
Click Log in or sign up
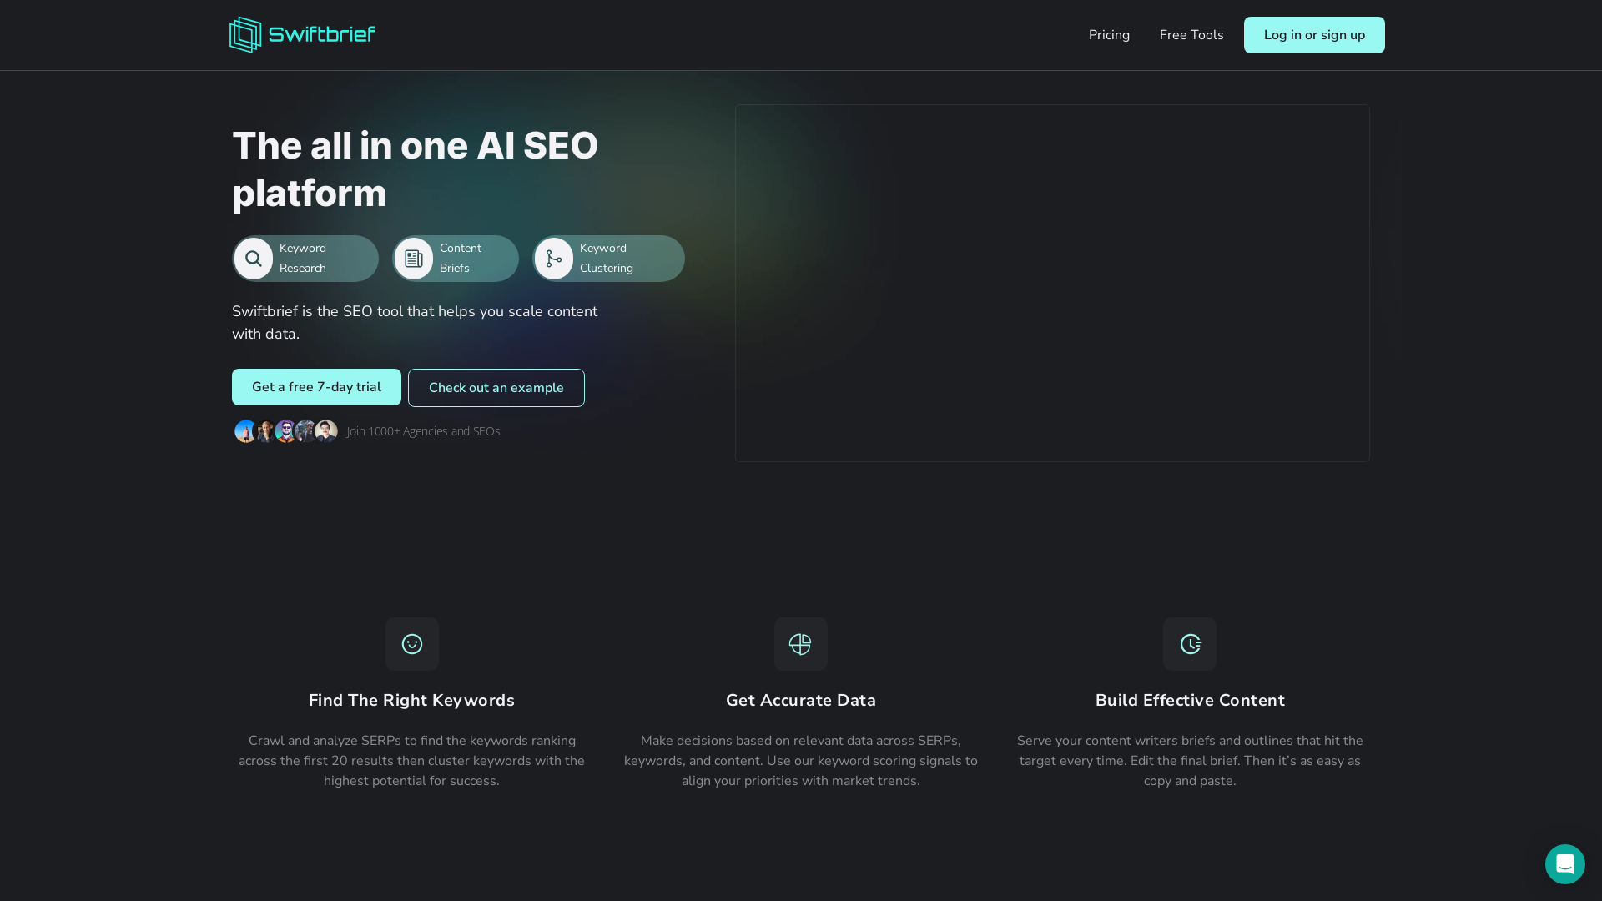pyautogui.click(x=1313, y=34)
